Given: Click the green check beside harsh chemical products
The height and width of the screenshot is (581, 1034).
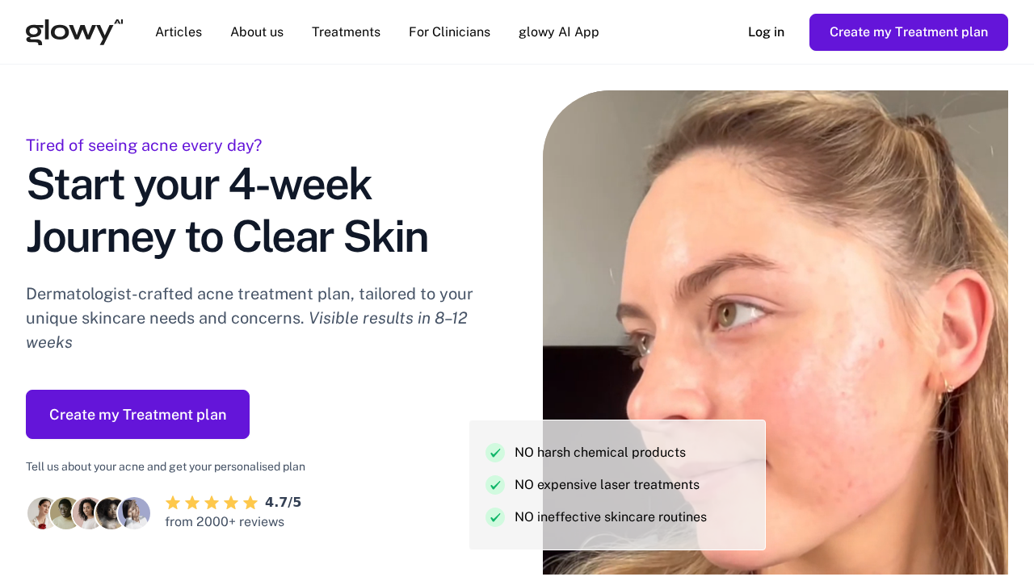Looking at the screenshot, I should coord(495,453).
